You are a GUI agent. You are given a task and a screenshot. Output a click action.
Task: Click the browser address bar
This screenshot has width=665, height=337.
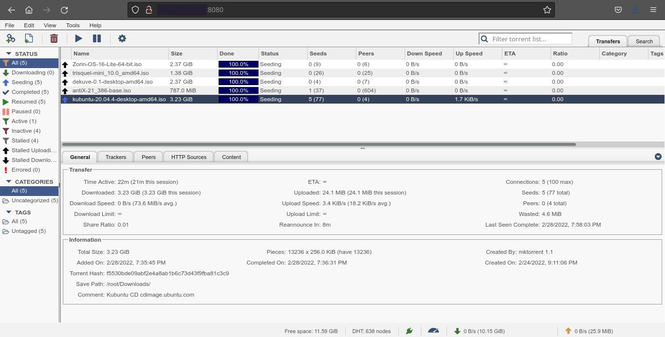pos(341,10)
